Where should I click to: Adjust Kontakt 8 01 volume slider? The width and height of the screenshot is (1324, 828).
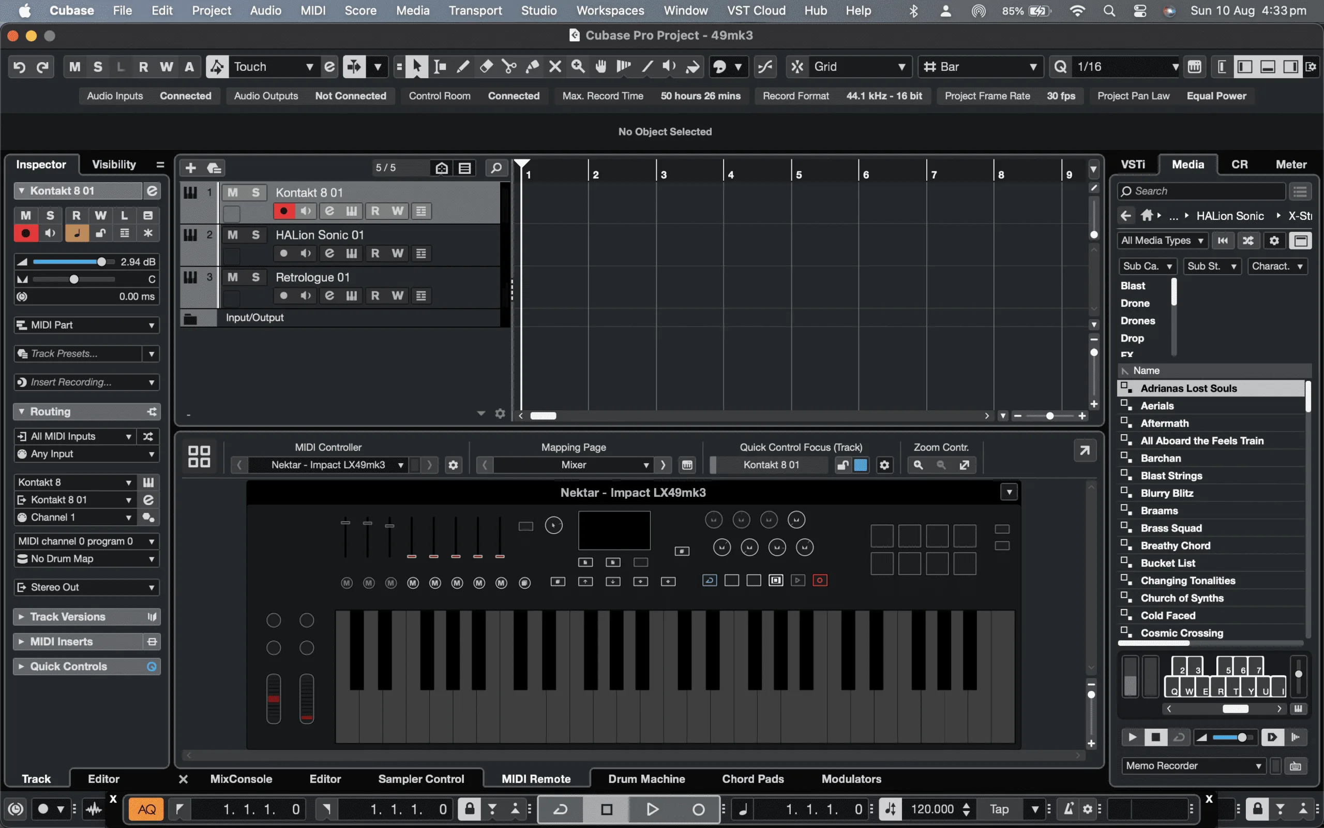click(73, 262)
